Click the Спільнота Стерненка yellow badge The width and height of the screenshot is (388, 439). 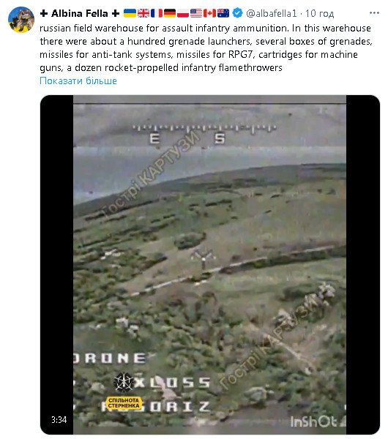coord(124,403)
